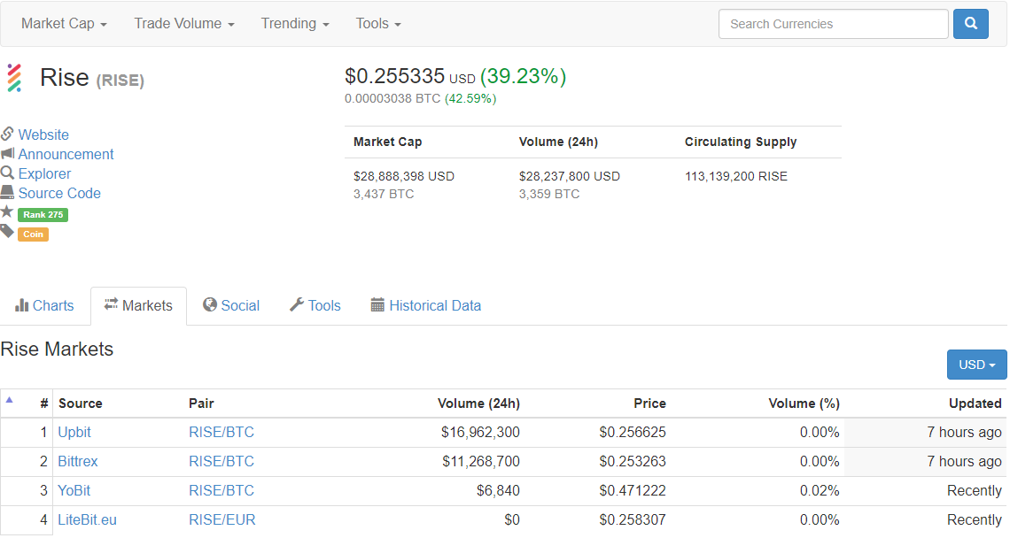Switch to the Charts tab

pyautogui.click(x=44, y=305)
